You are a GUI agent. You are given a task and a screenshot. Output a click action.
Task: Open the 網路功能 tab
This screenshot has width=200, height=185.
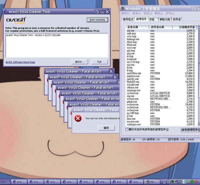click(165, 19)
